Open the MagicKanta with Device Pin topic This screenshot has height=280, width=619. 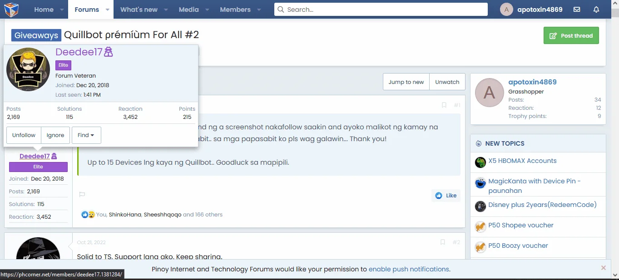coord(535,186)
